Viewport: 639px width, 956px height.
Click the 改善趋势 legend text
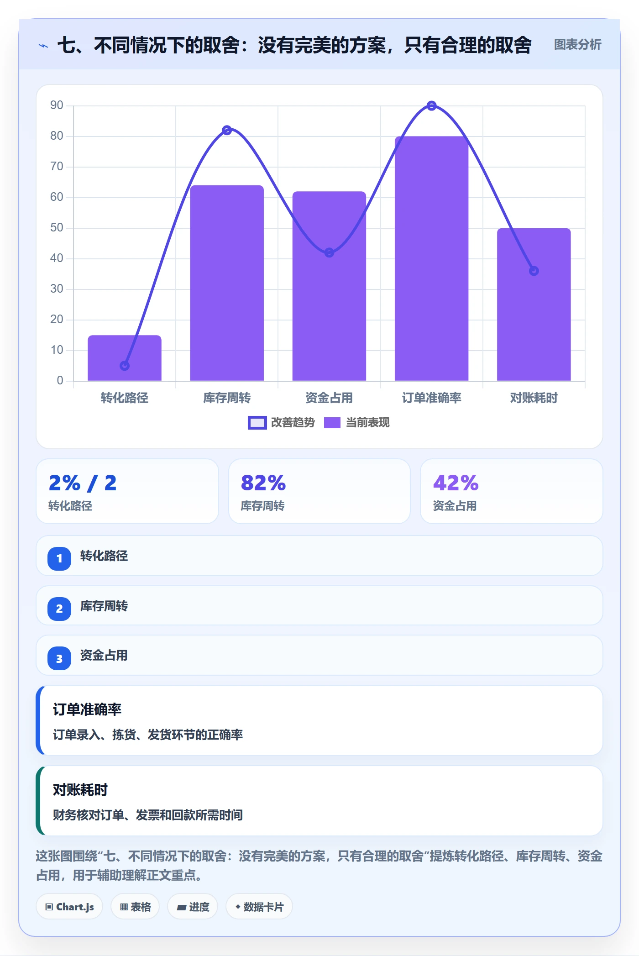(293, 423)
